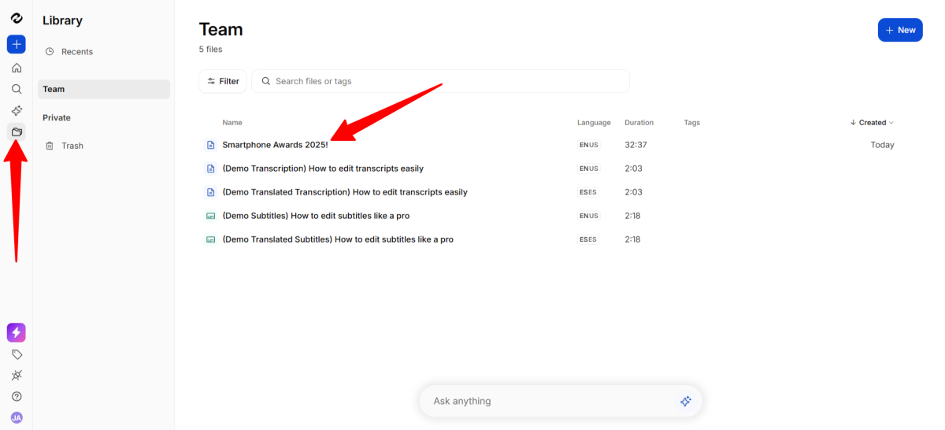Click the ES ES badge on Demo Translated Transcription row

[588, 192]
